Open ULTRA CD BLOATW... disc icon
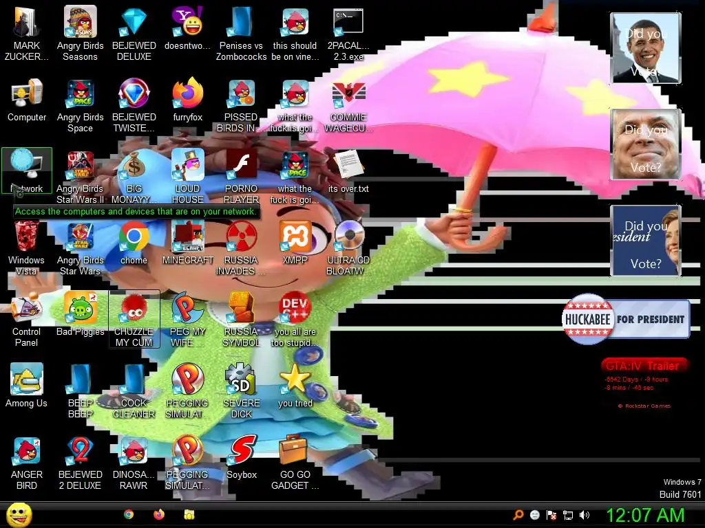 [x=348, y=248]
